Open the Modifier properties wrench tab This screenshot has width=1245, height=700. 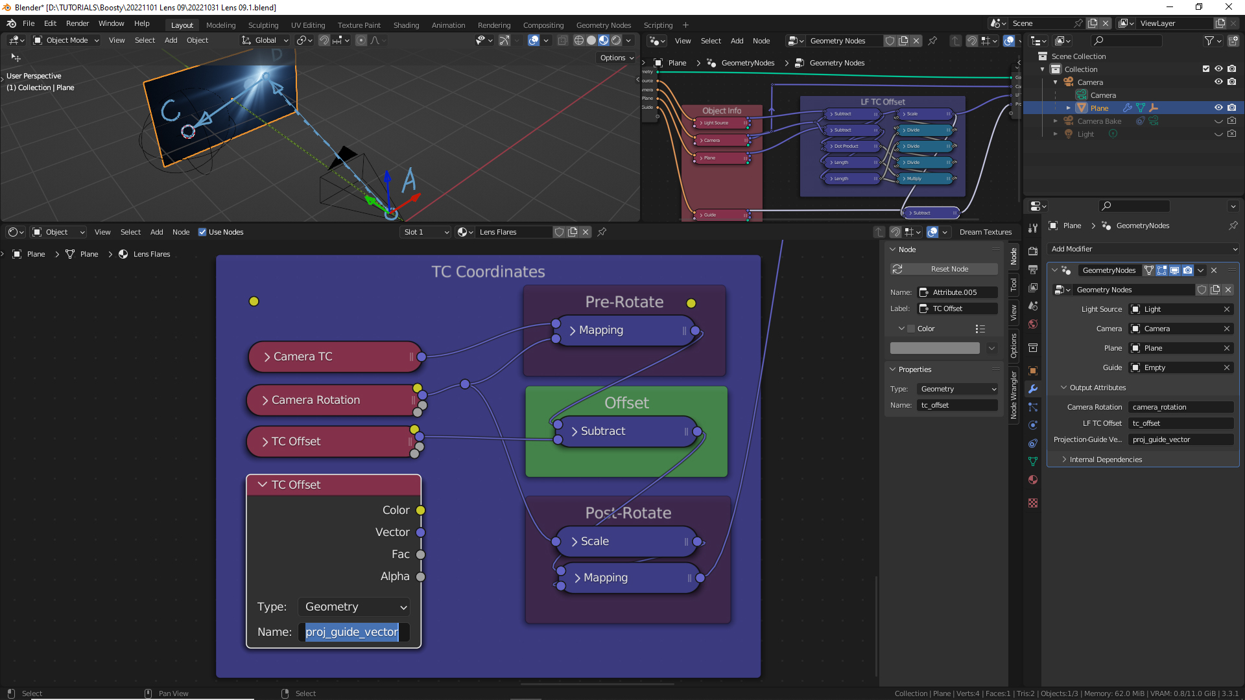[1033, 389]
